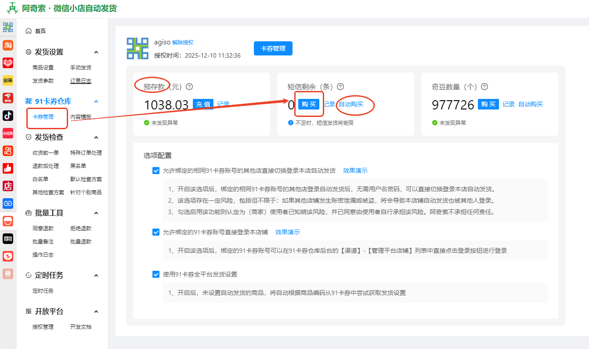Open 开发文档 in the sidebar
This screenshot has height=349, width=589.
[x=81, y=327]
